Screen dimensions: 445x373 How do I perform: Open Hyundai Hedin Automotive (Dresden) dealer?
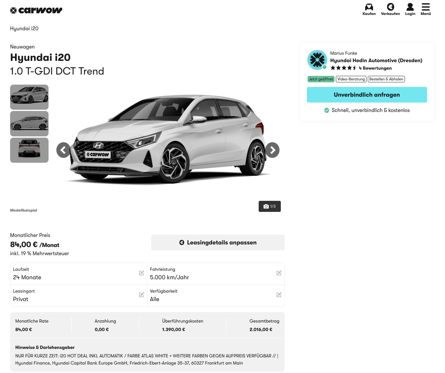pyautogui.click(x=376, y=61)
